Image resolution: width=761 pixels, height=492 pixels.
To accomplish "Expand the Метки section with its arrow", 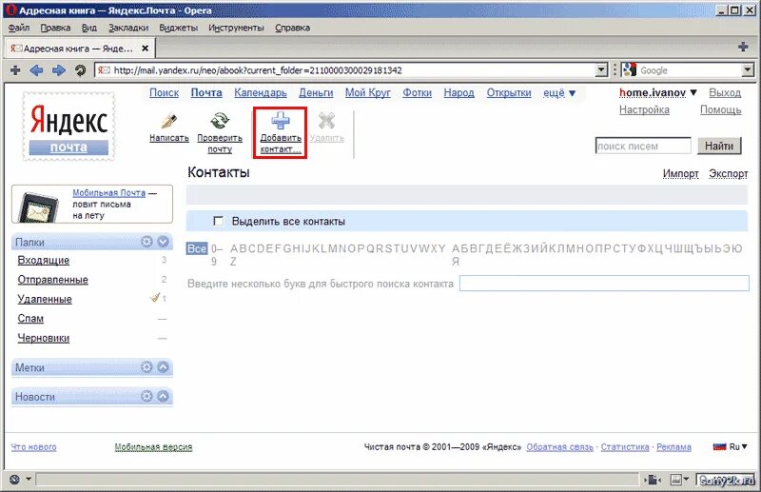I will coord(163,367).
